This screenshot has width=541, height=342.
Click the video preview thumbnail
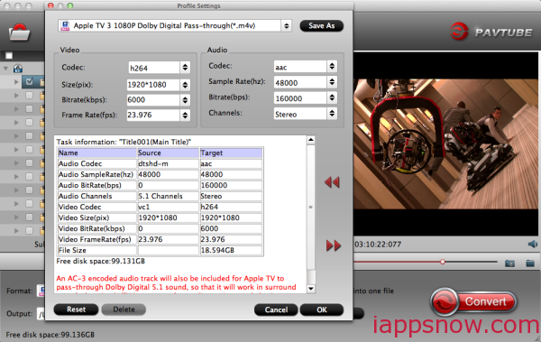coord(445,144)
